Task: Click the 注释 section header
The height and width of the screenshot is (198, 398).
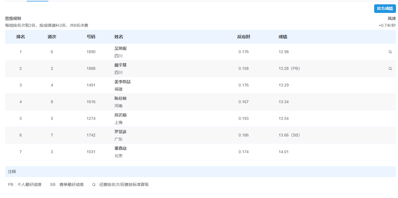Action: 12,172
